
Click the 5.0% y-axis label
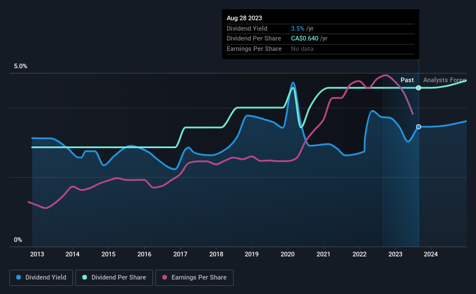(21, 67)
